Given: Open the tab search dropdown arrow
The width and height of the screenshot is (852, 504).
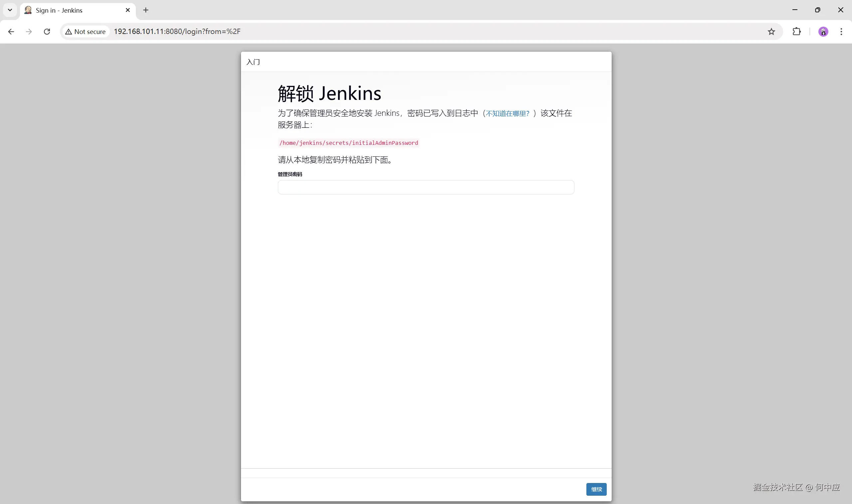Looking at the screenshot, I should 10,10.
